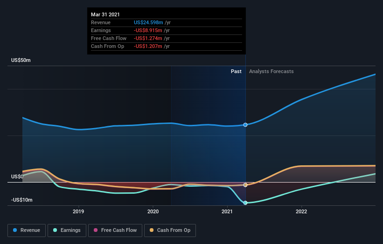Click the blue Revenue legend color dot
The image size is (383, 244).
coord(15,230)
